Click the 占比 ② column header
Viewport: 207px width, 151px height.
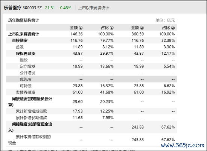pyautogui.click(x=169, y=28)
